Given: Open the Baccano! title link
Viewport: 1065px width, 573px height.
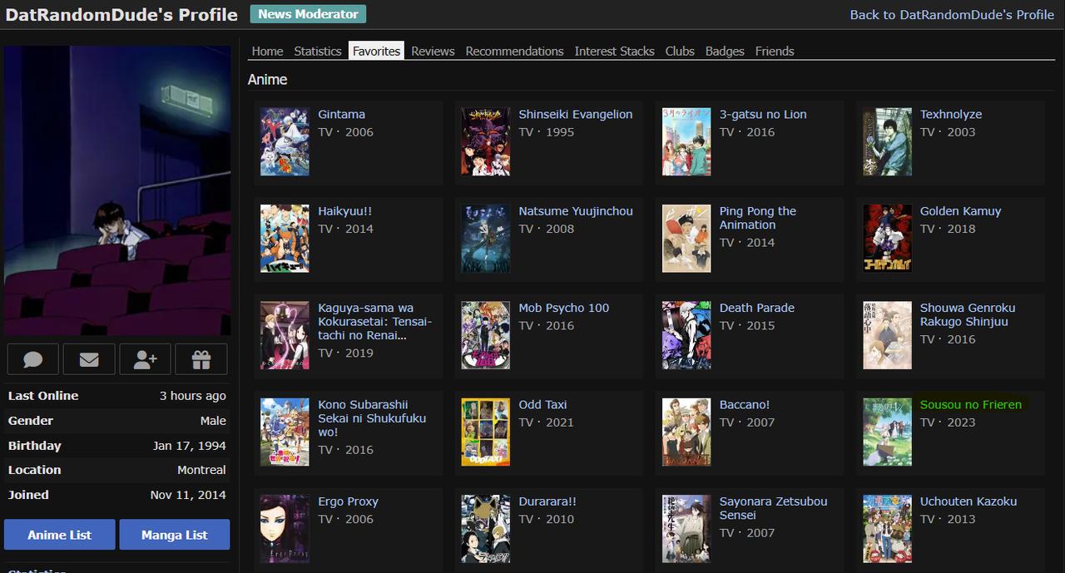Looking at the screenshot, I should point(745,404).
